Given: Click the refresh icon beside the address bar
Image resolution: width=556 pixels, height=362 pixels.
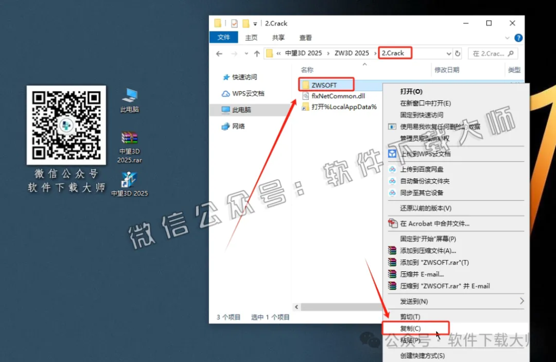Looking at the screenshot, I should click(459, 53).
